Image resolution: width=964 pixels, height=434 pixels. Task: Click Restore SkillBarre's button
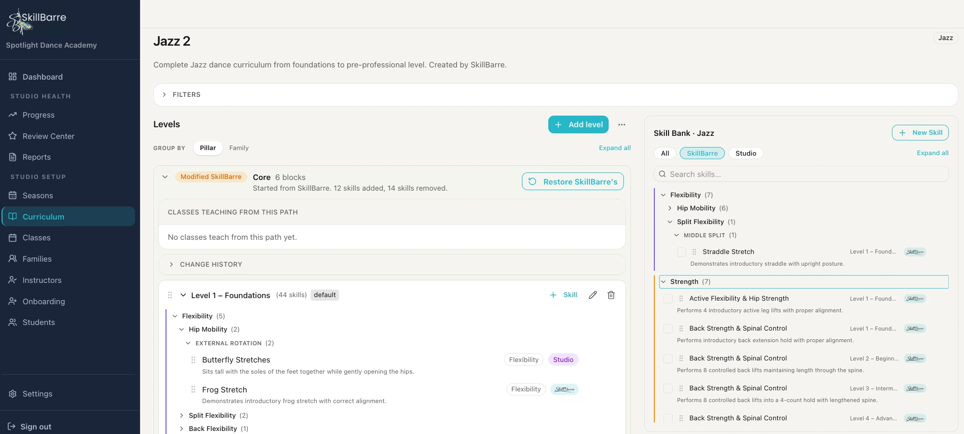(x=573, y=182)
